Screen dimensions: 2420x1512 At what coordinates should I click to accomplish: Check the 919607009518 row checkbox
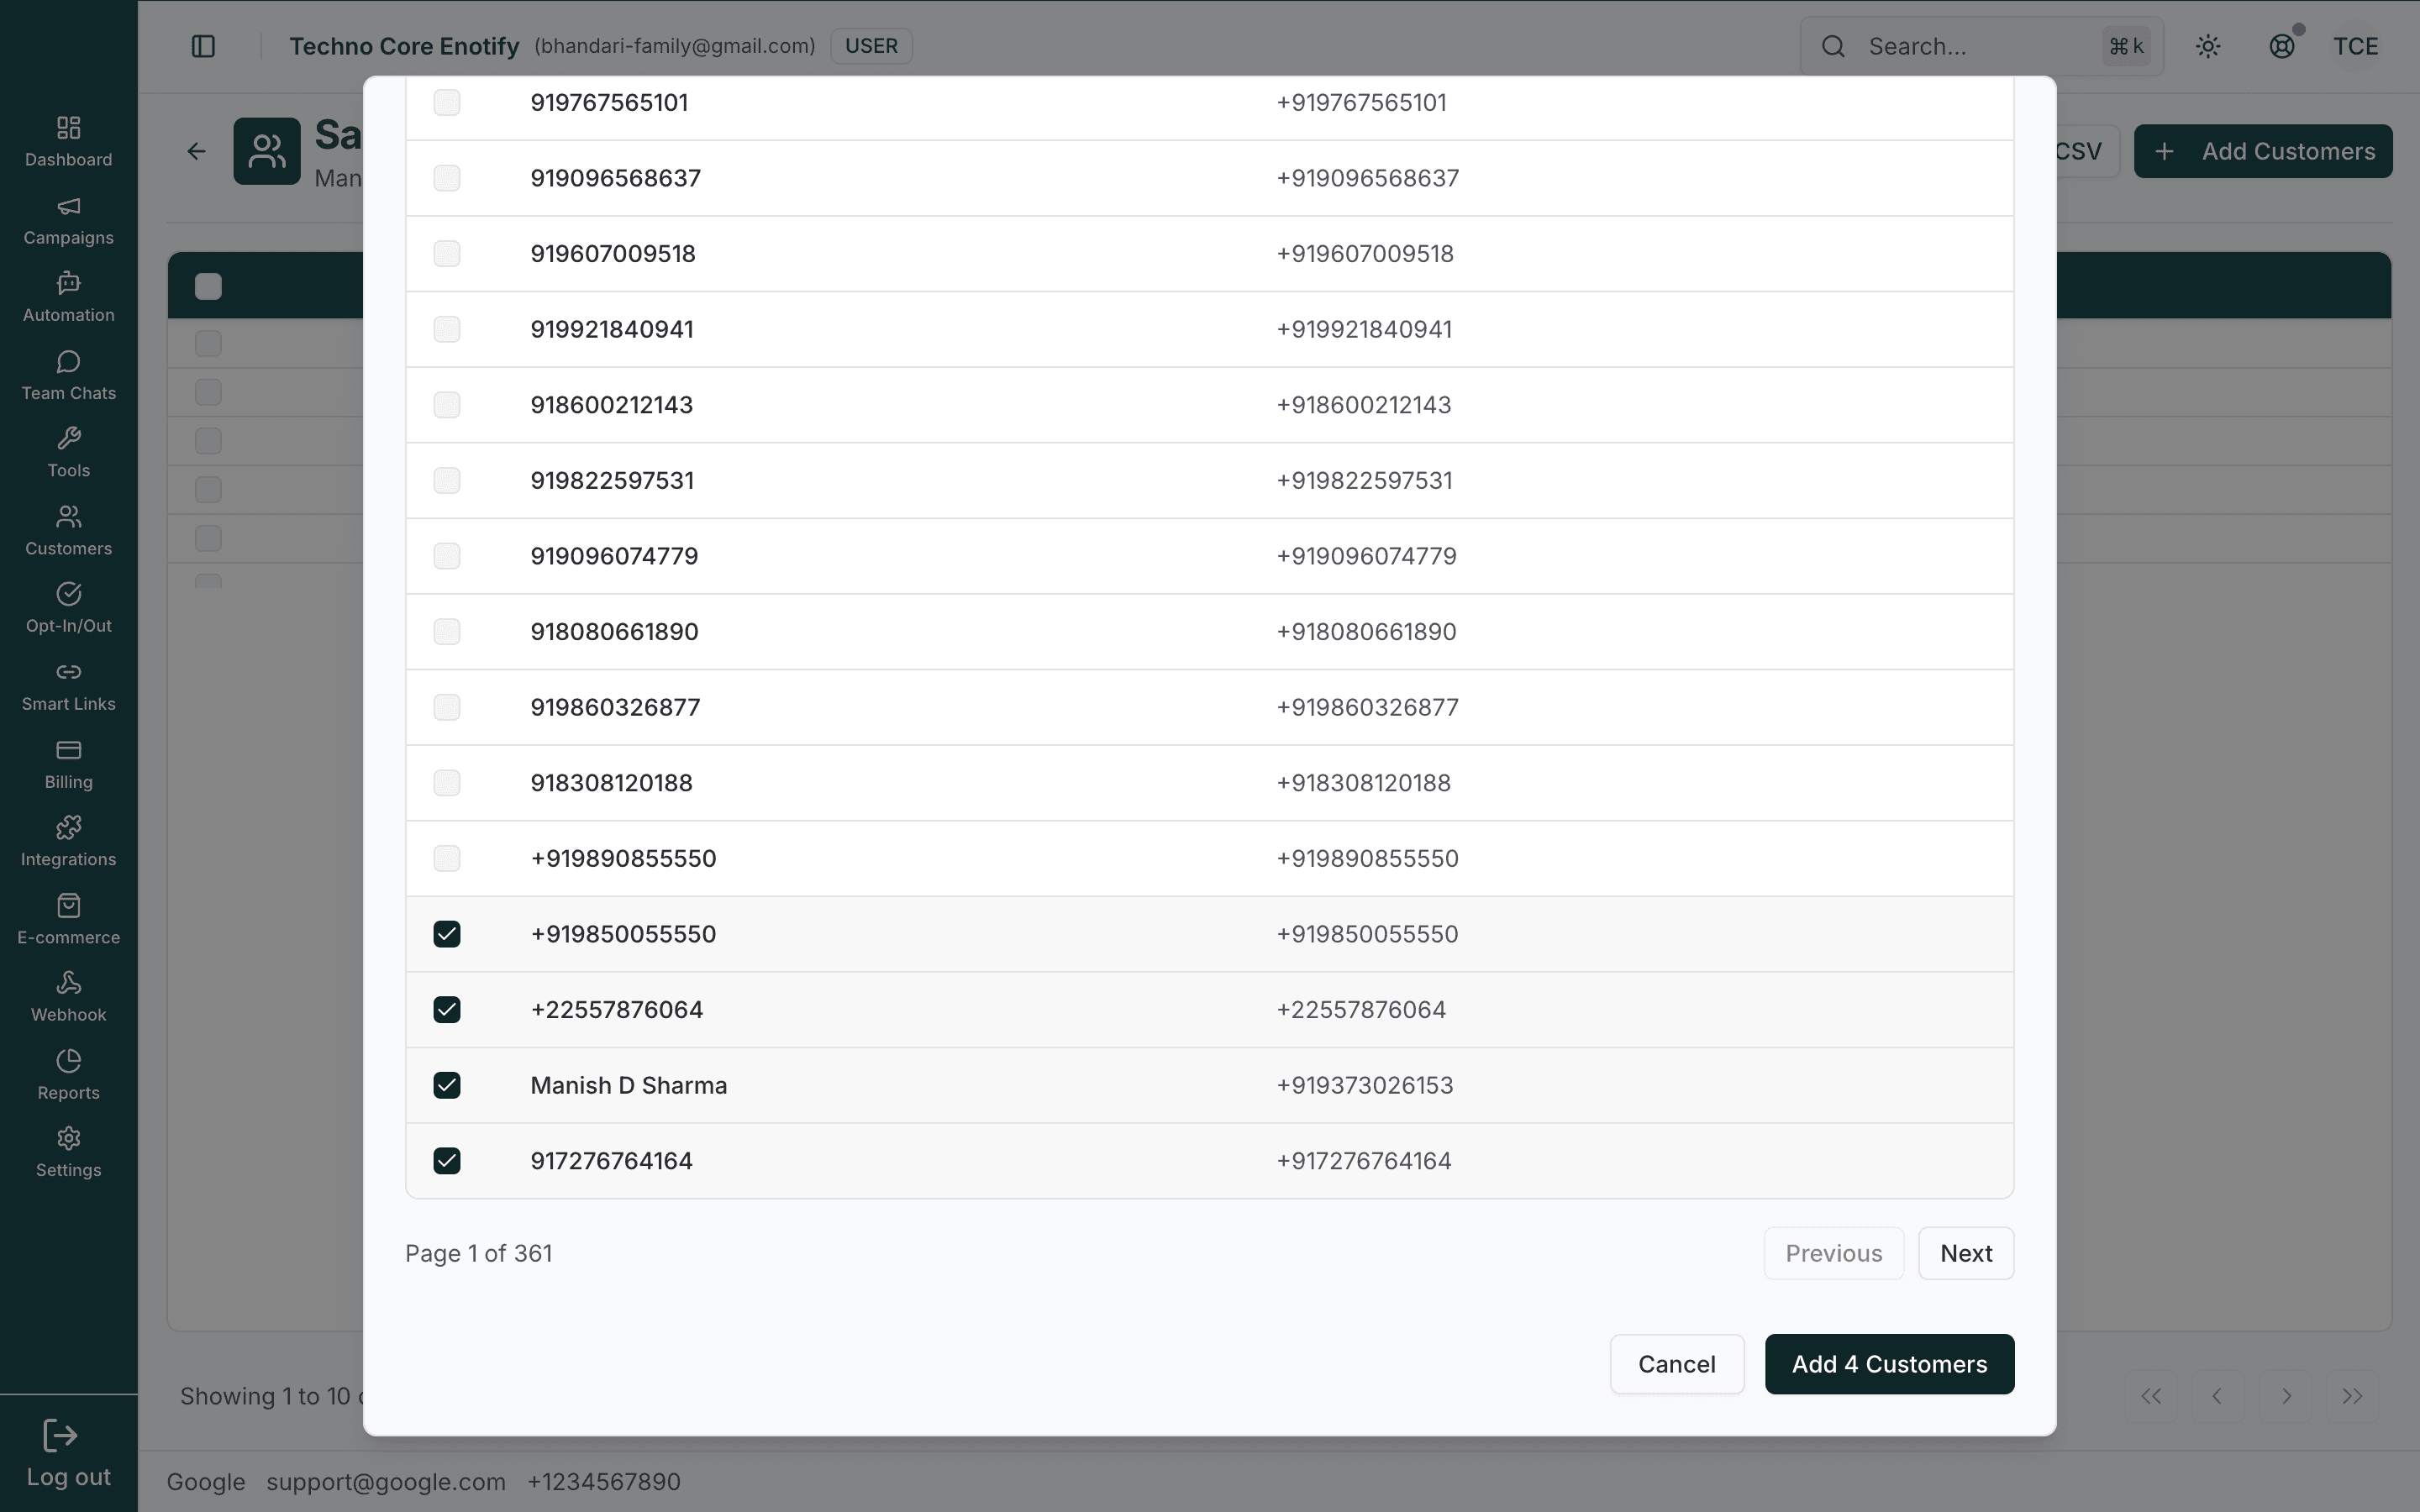(x=447, y=253)
